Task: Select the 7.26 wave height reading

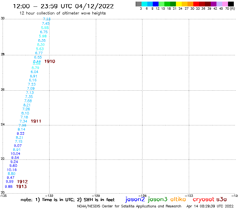Action: tap(26, 109)
